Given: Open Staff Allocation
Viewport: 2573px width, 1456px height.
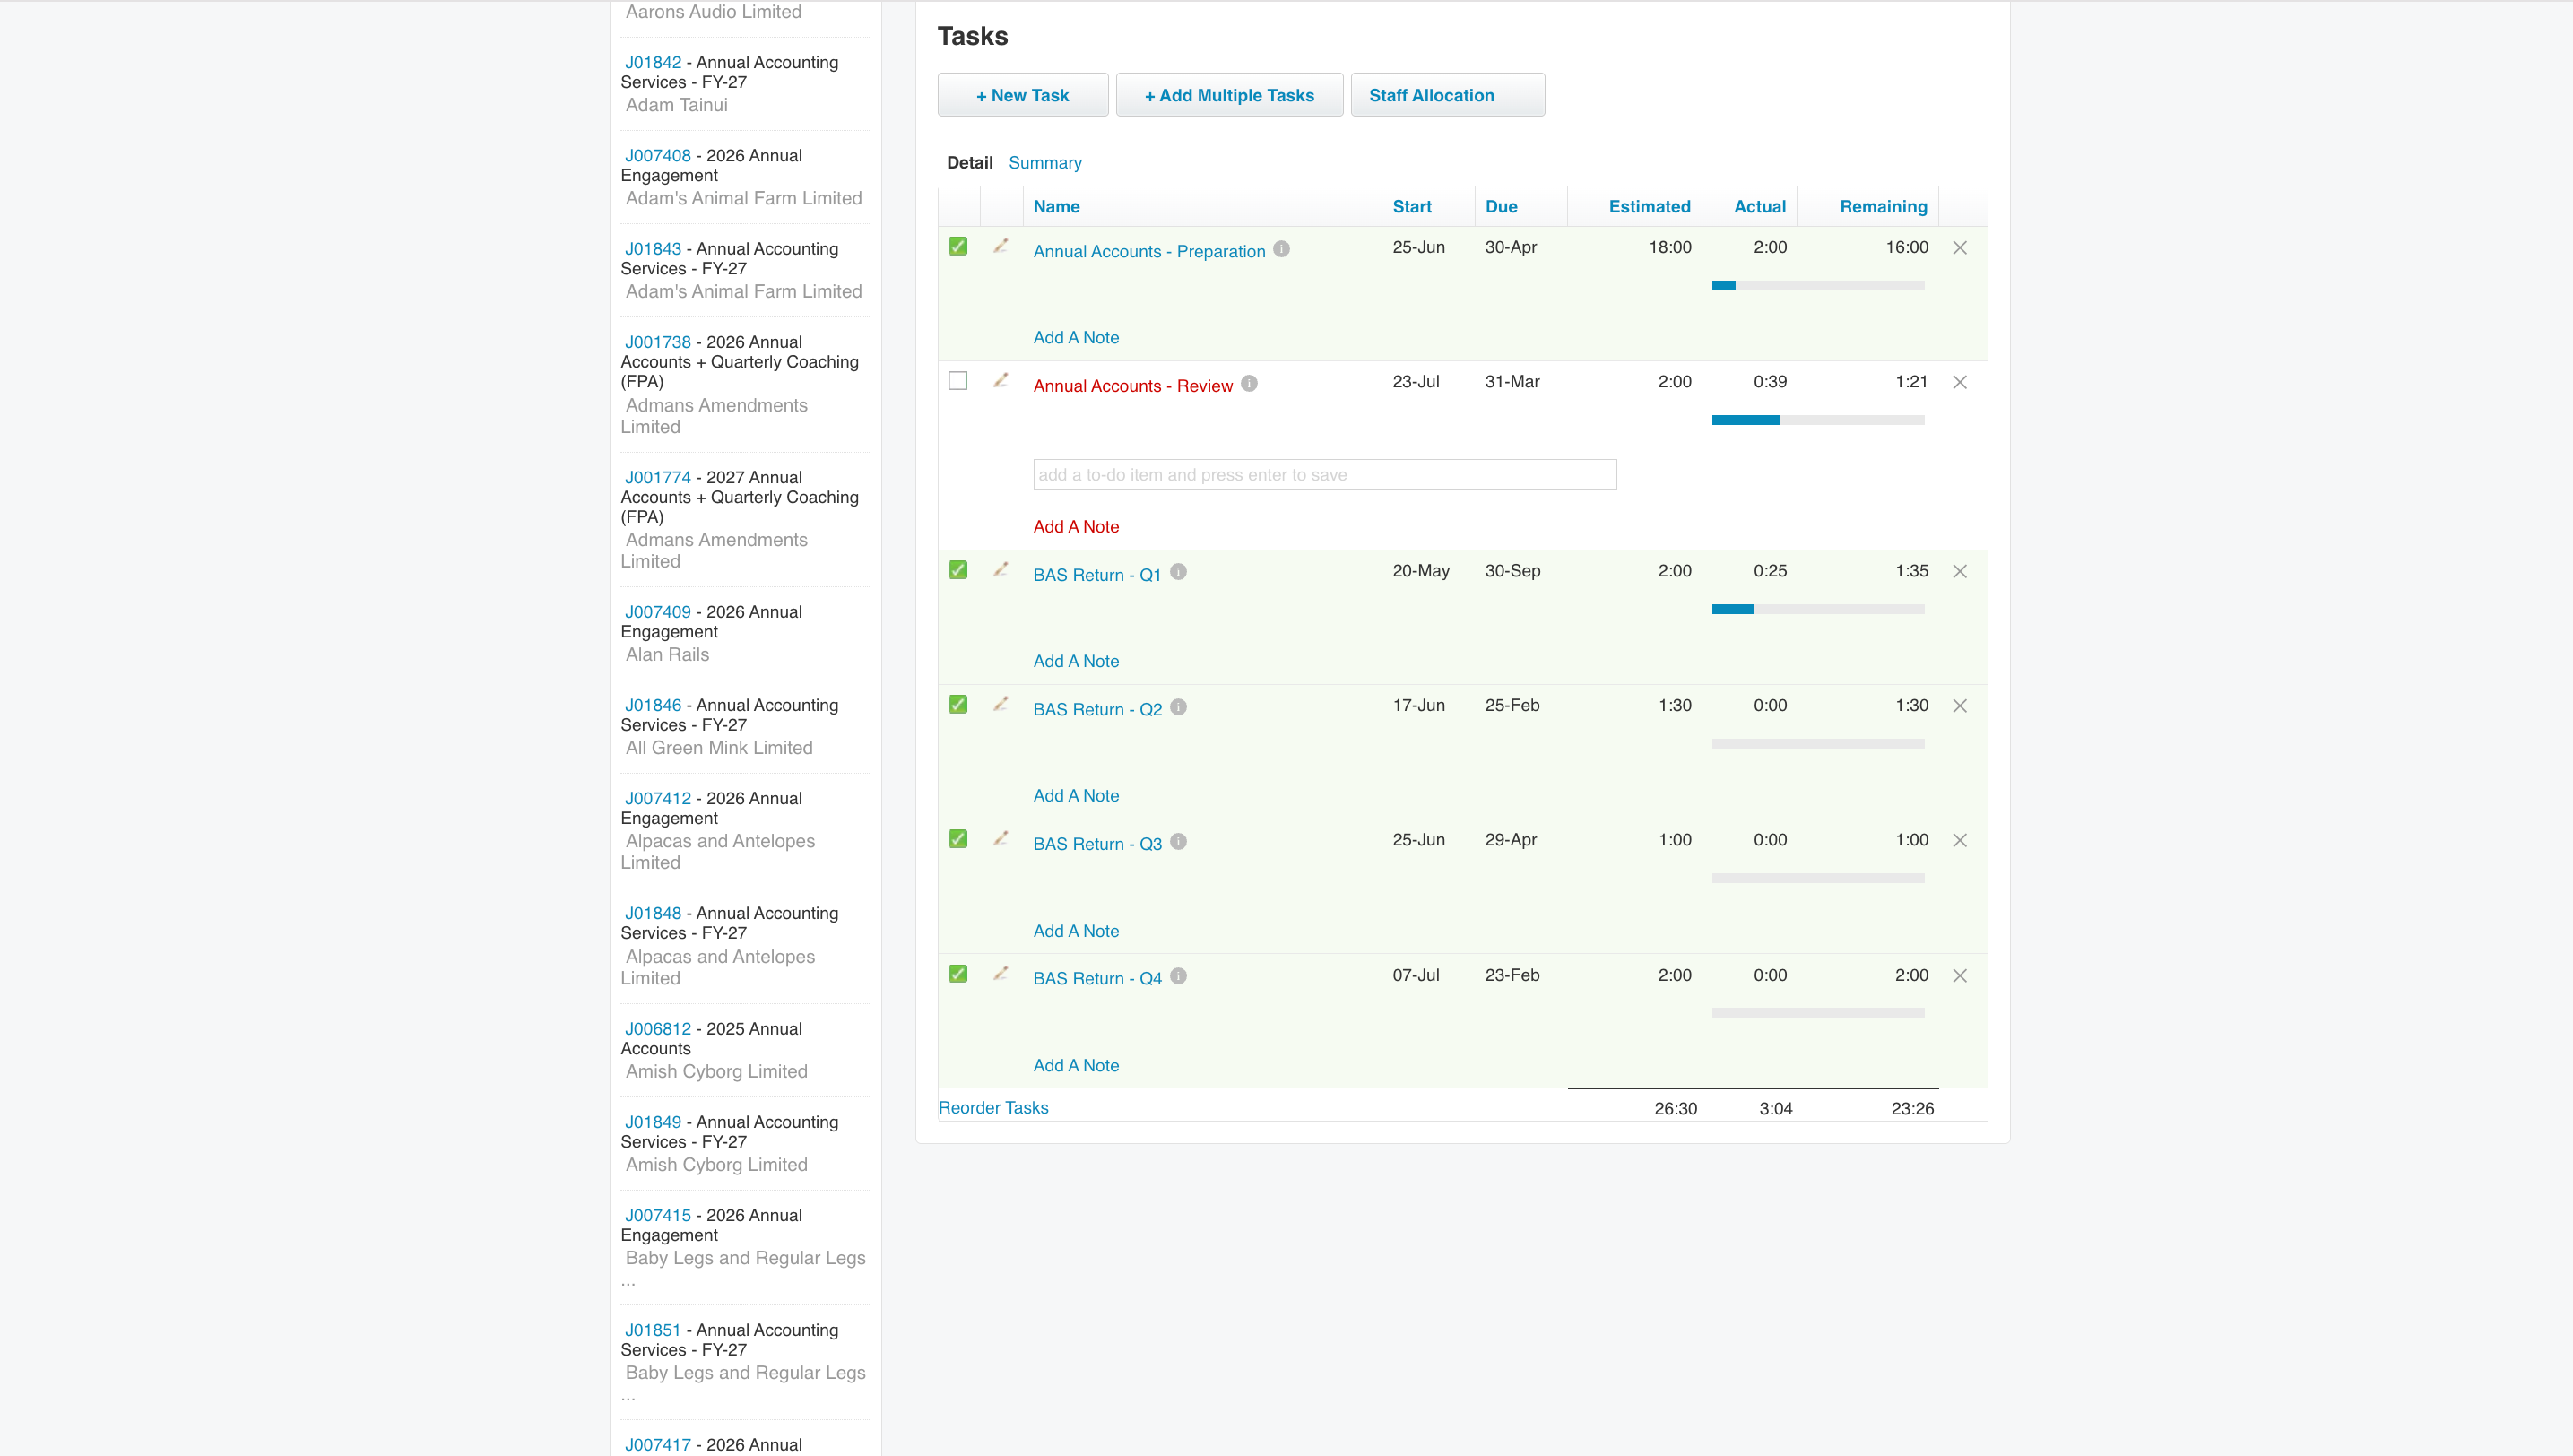Looking at the screenshot, I should click(1447, 95).
